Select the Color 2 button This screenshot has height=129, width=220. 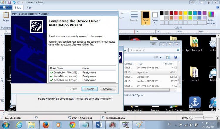155,18
